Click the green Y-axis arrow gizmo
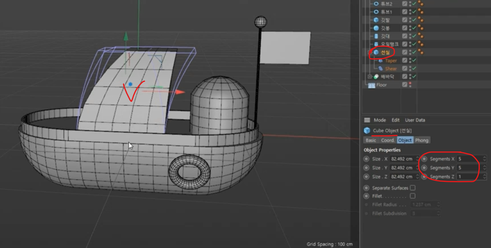 click(x=126, y=36)
